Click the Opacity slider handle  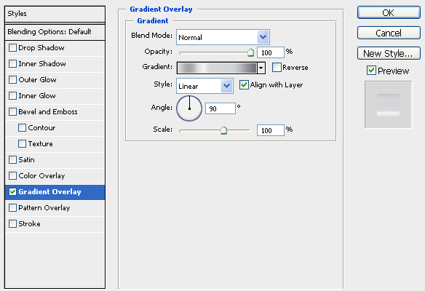[251, 52]
